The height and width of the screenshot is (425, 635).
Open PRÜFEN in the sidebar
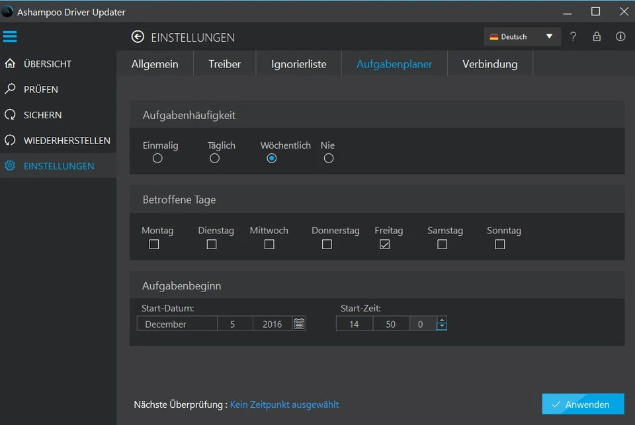[x=40, y=89]
